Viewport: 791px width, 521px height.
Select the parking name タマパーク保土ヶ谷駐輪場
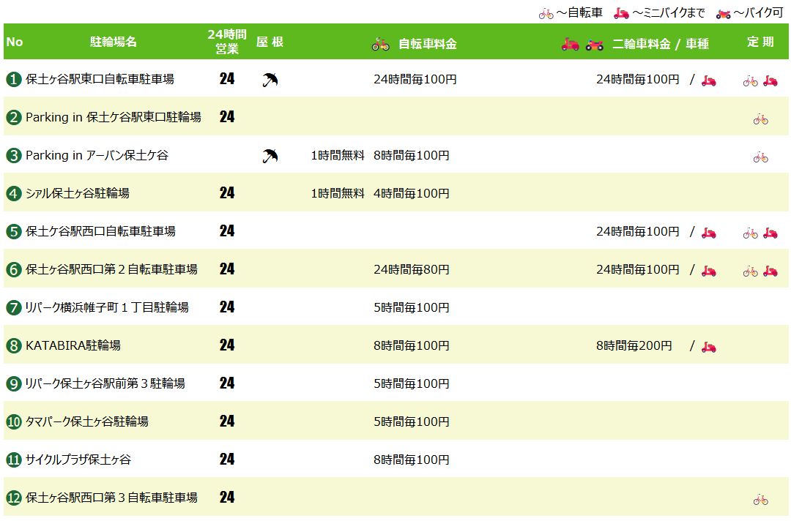pyautogui.click(x=86, y=421)
